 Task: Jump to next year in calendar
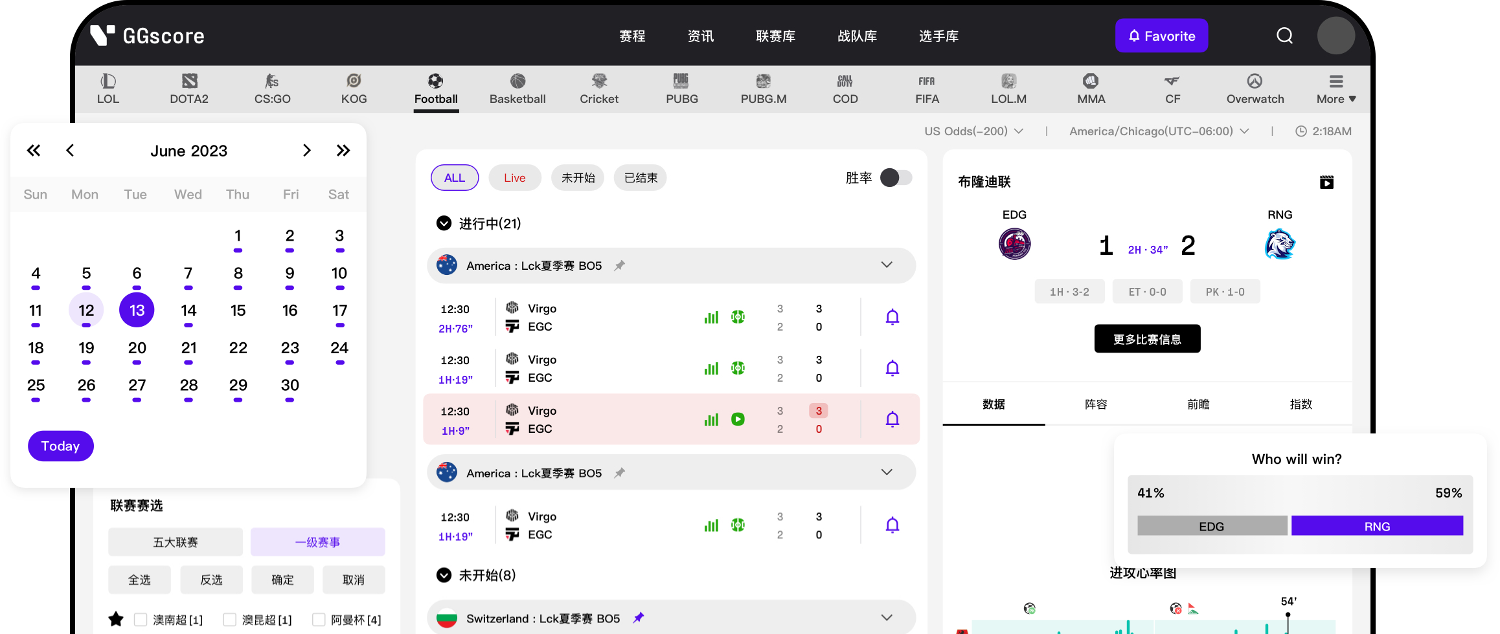click(x=343, y=151)
